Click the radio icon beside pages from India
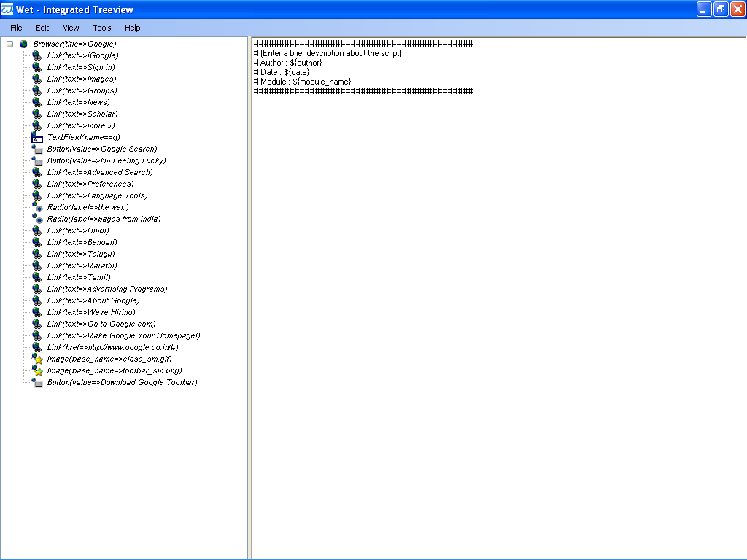The width and height of the screenshot is (747, 560). pos(36,219)
